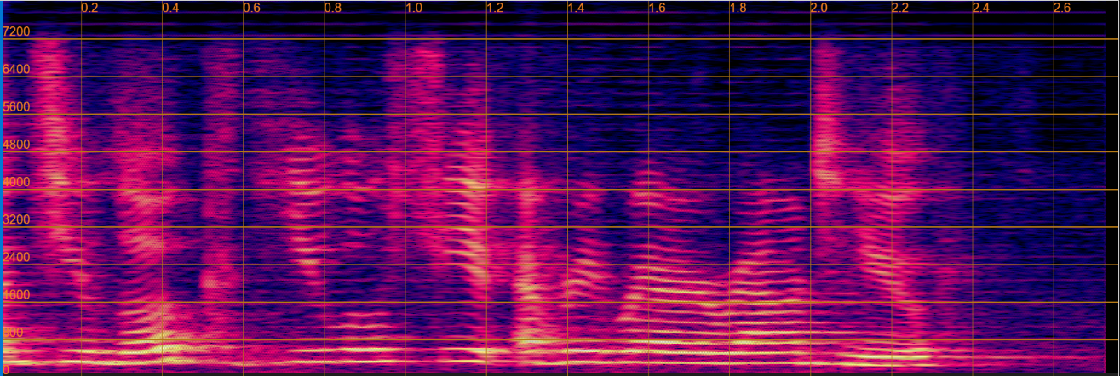Click the 2.6 time axis label

click(x=1062, y=8)
